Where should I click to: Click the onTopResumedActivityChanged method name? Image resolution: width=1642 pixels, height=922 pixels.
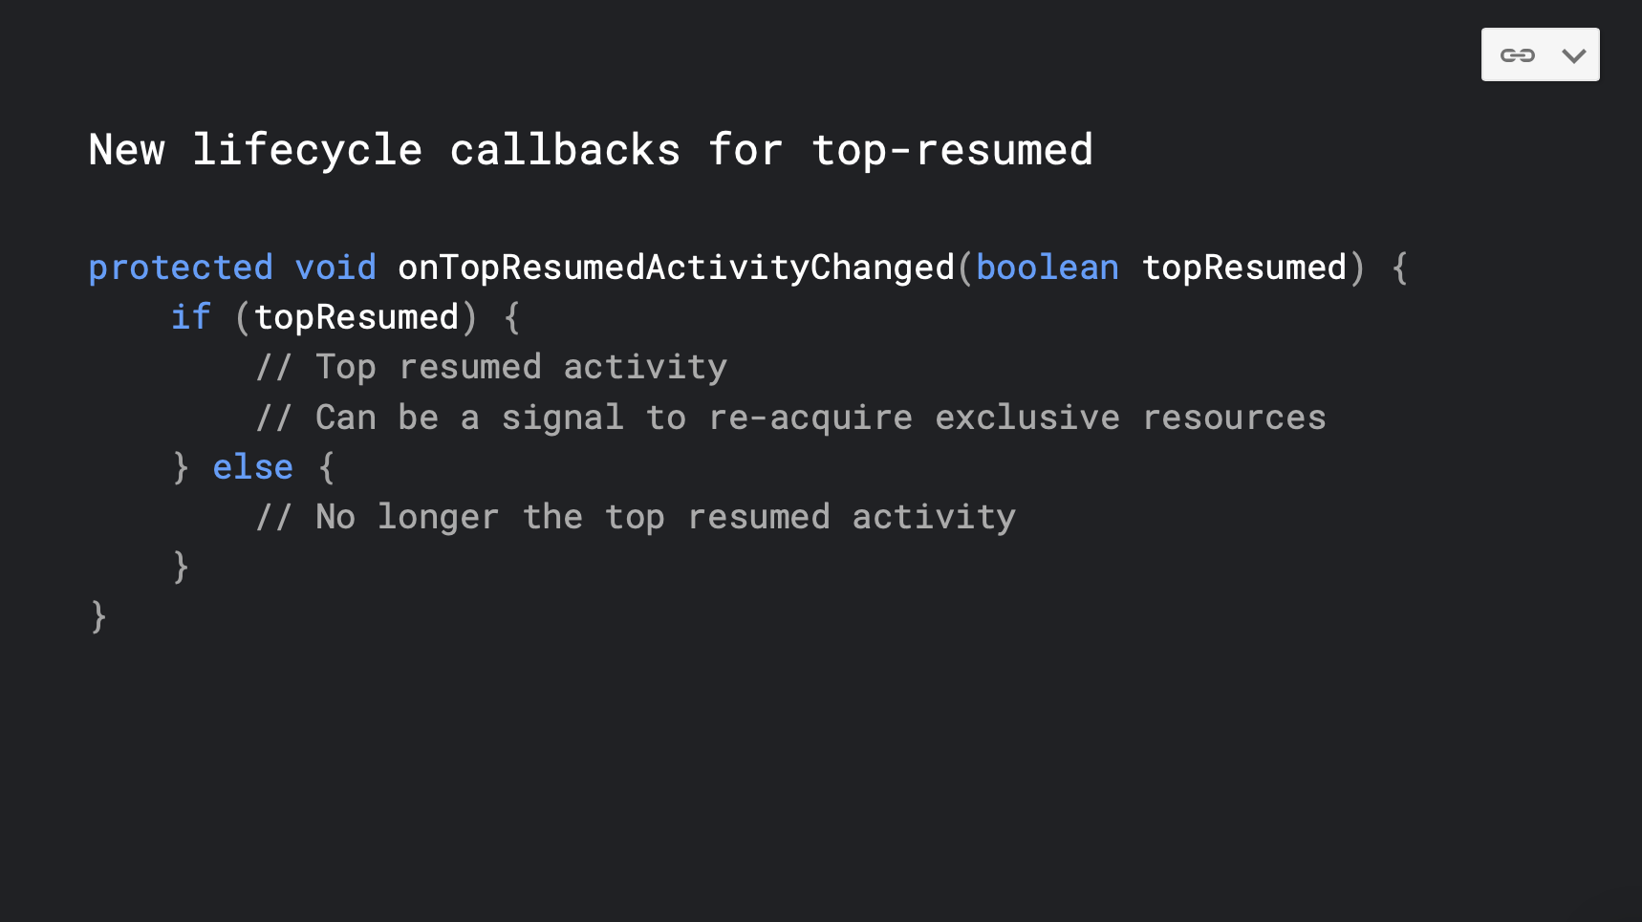click(x=676, y=268)
